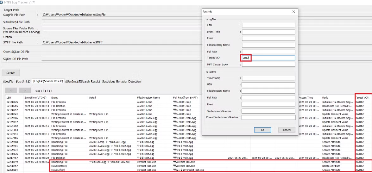Click the $LogFile Event search field
The height and width of the screenshot is (173, 372).
pos(268,38)
